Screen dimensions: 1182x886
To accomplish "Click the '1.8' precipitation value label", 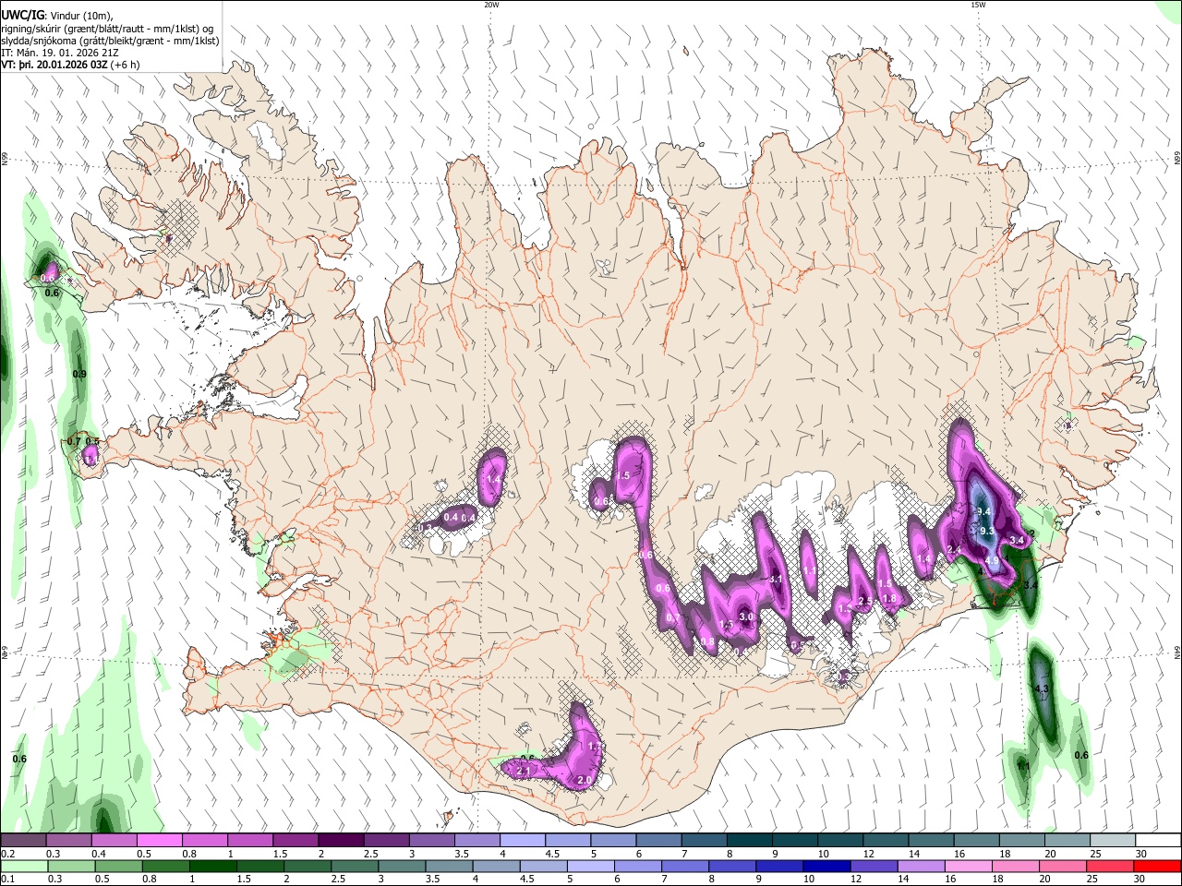I will (890, 598).
